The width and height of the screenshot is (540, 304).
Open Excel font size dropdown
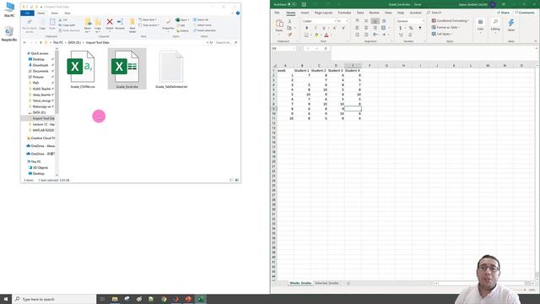click(x=347, y=21)
